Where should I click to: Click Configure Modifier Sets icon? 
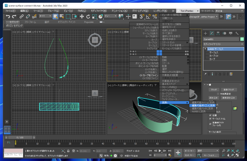231,74
